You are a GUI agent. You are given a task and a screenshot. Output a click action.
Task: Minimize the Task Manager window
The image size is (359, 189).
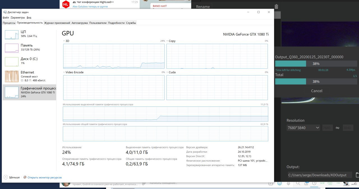point(248,12)
